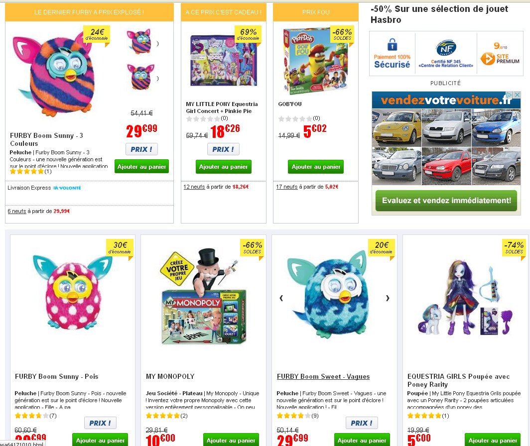Open FURBY Boom Sweet - Vagues product title
The image size is (530, 446).
(x=323, y=376)
